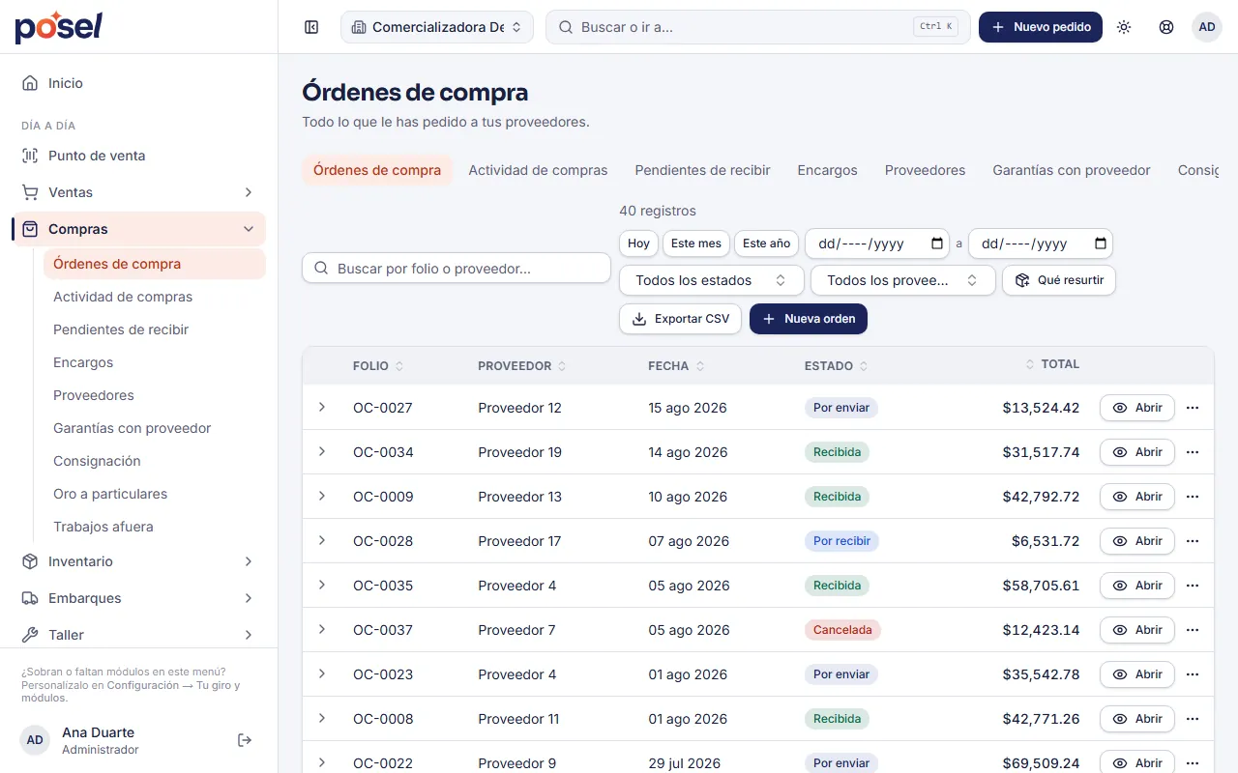Open the more options menu for OC-0034

1193,452
